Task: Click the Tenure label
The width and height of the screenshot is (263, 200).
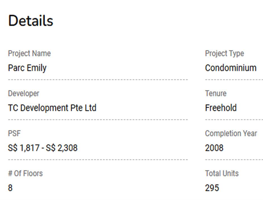Action: (x=216, y=93)
